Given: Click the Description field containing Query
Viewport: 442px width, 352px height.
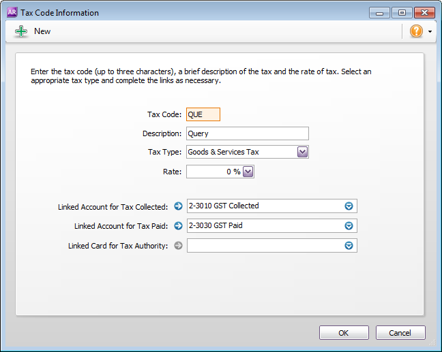Looking at the screenshot, I should tap(247, 133).
